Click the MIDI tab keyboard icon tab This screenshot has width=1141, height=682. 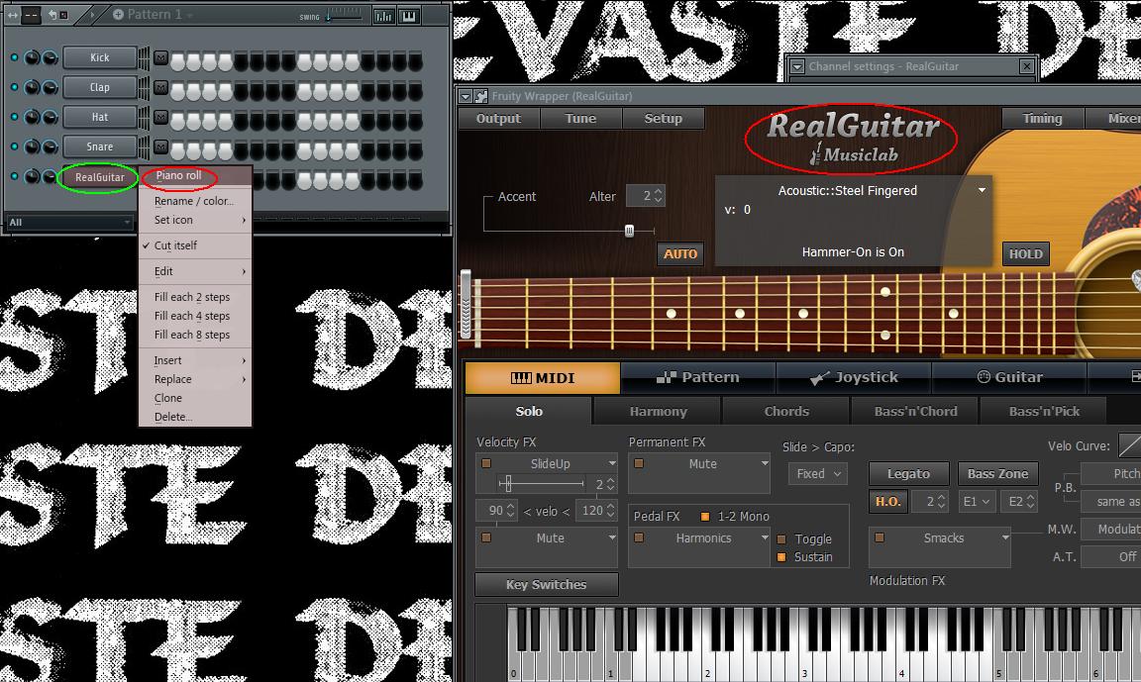point(543,378)
